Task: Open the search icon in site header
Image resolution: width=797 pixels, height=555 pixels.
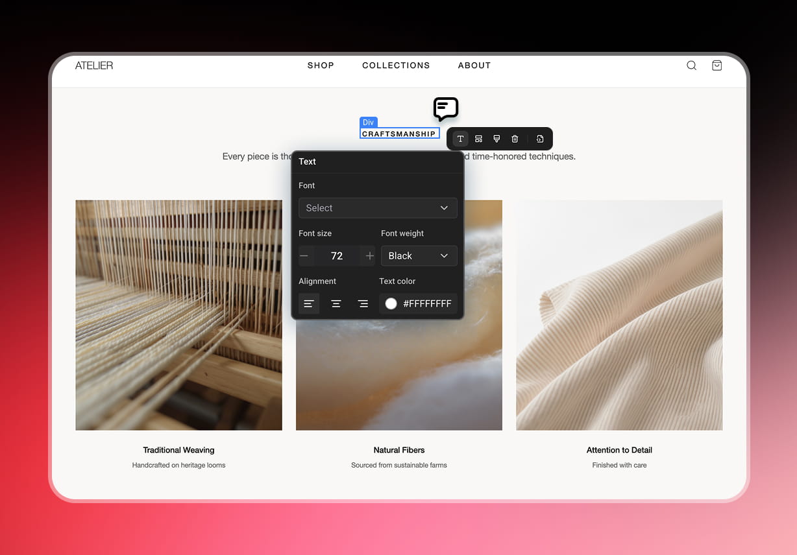Action: coord(692,65)
